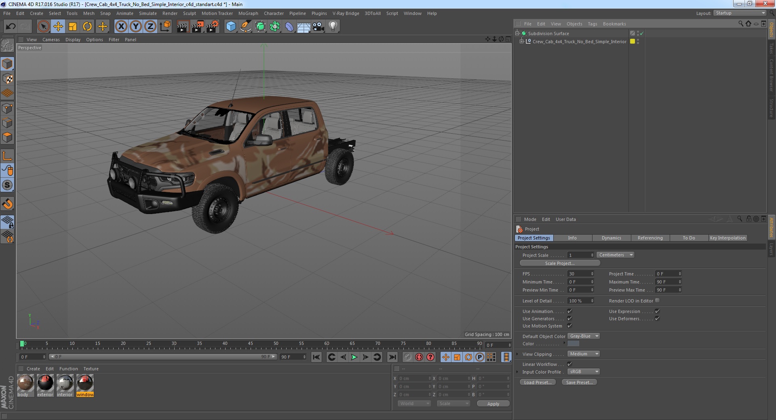Add a Subdivision Surface generator
This screenshot has height=420, width=776.
pos(260,27)
